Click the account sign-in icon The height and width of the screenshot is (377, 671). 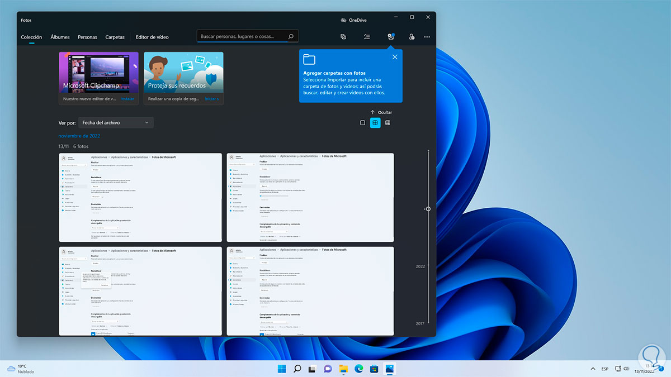coord(412,37)
